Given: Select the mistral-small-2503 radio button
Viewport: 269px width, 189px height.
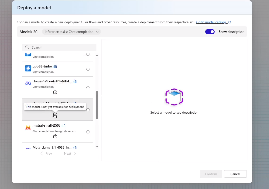Looking at the screenshot, I should pyautogui.click(x=88, y=132).
